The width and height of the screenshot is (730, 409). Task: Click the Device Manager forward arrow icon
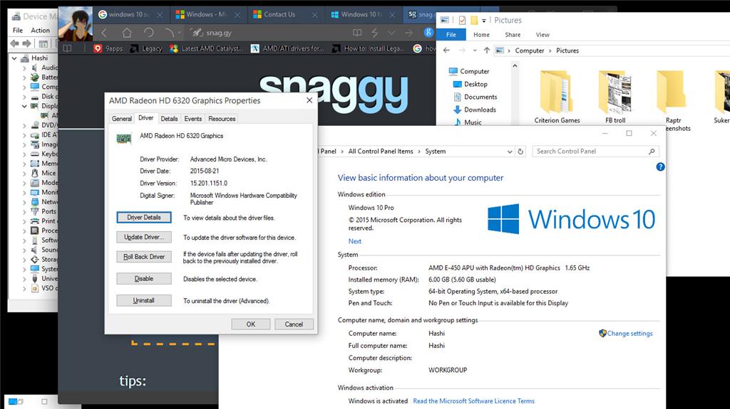(x=27, y=43)
